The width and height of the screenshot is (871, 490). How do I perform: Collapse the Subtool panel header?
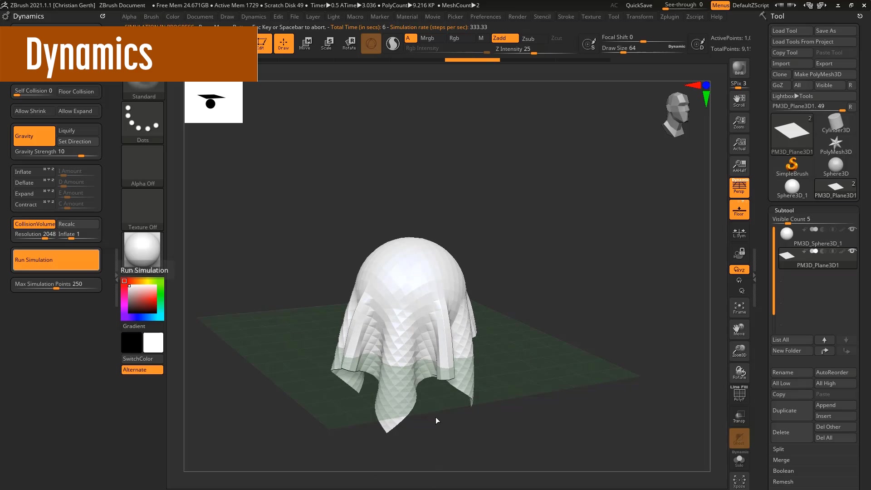(x=784, y=211)
